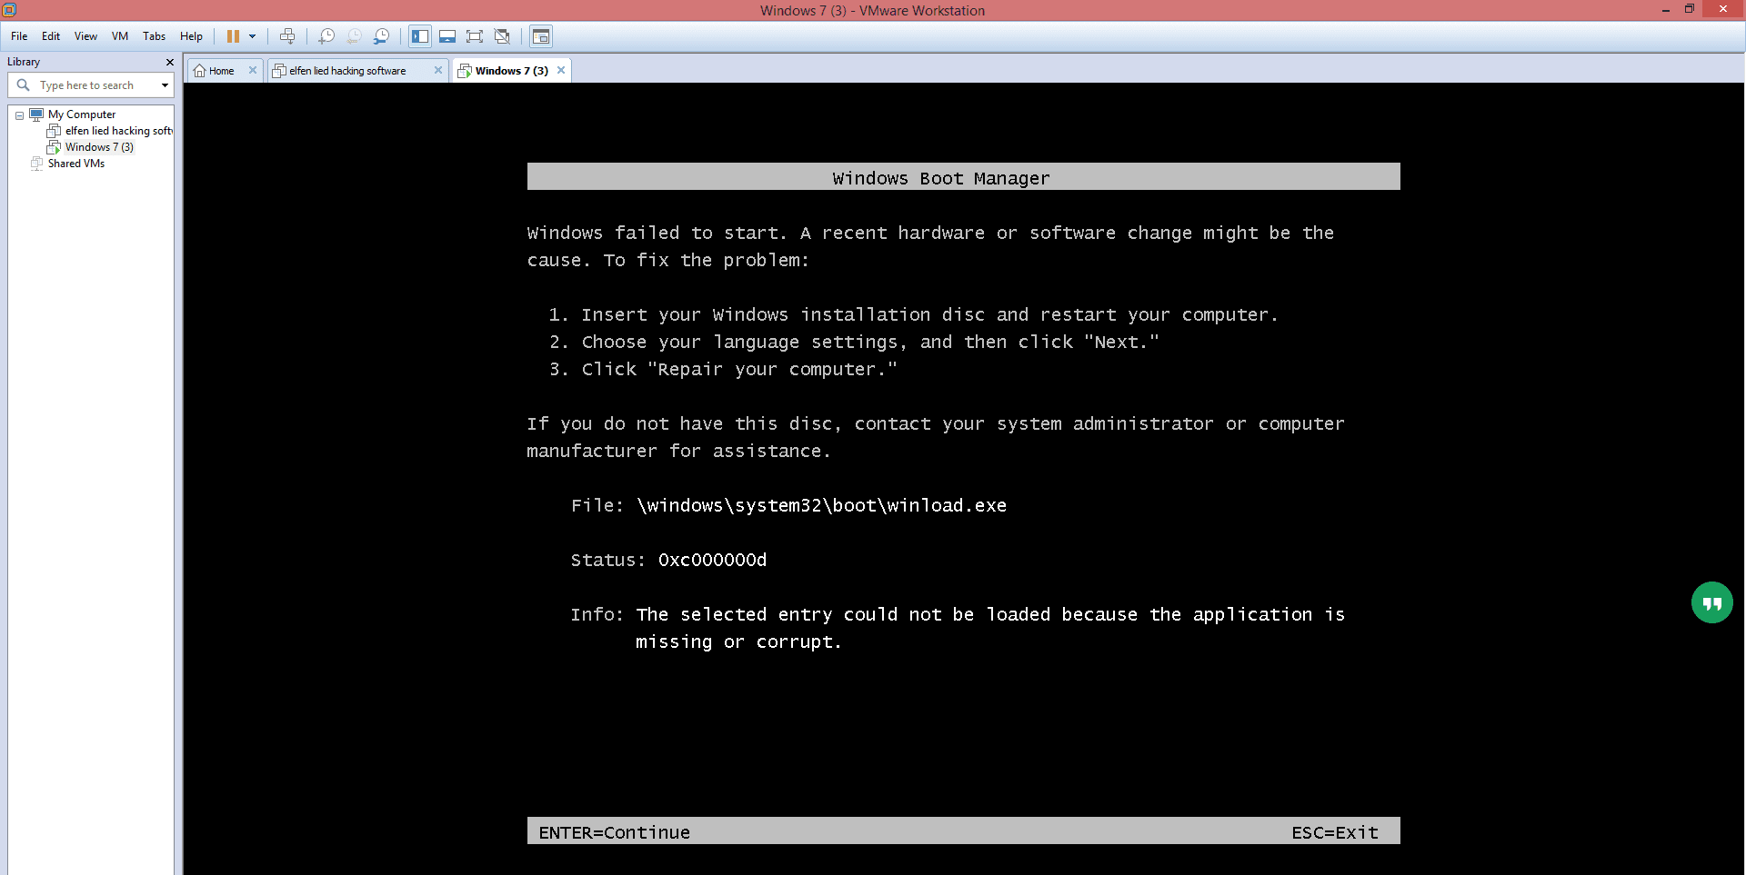The image size is (1746, 875).
Task: Close the Library panel
Action: click(x=169, y=62)
